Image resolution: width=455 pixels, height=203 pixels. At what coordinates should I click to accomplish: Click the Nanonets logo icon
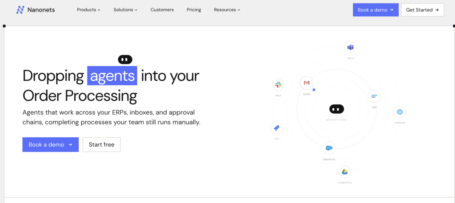[x=20, y=10]
